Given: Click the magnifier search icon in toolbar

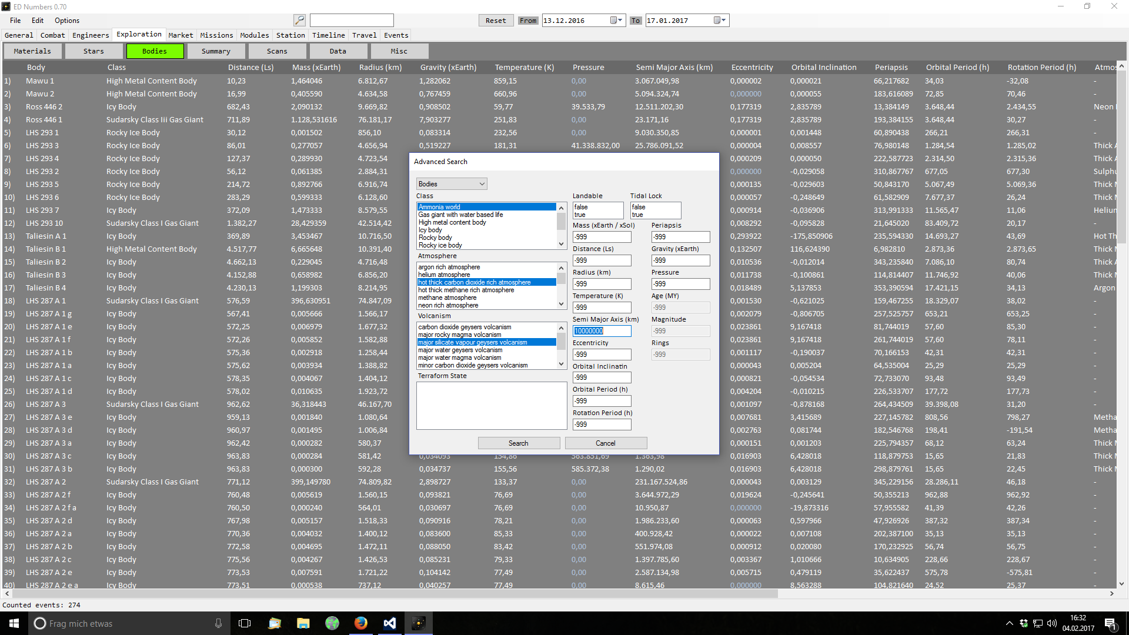Looking at the screenshot, I should pos(299,21).
